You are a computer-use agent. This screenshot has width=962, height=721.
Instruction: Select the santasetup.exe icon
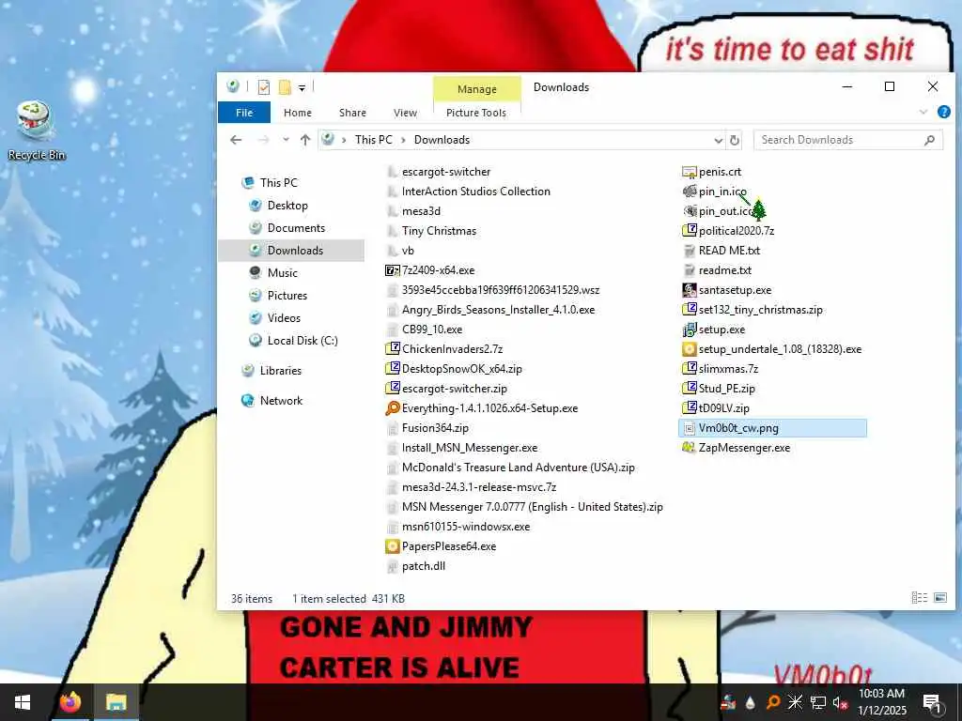[690, 290]
